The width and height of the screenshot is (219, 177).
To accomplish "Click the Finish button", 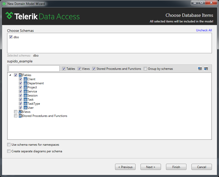I will click(176, 167).
